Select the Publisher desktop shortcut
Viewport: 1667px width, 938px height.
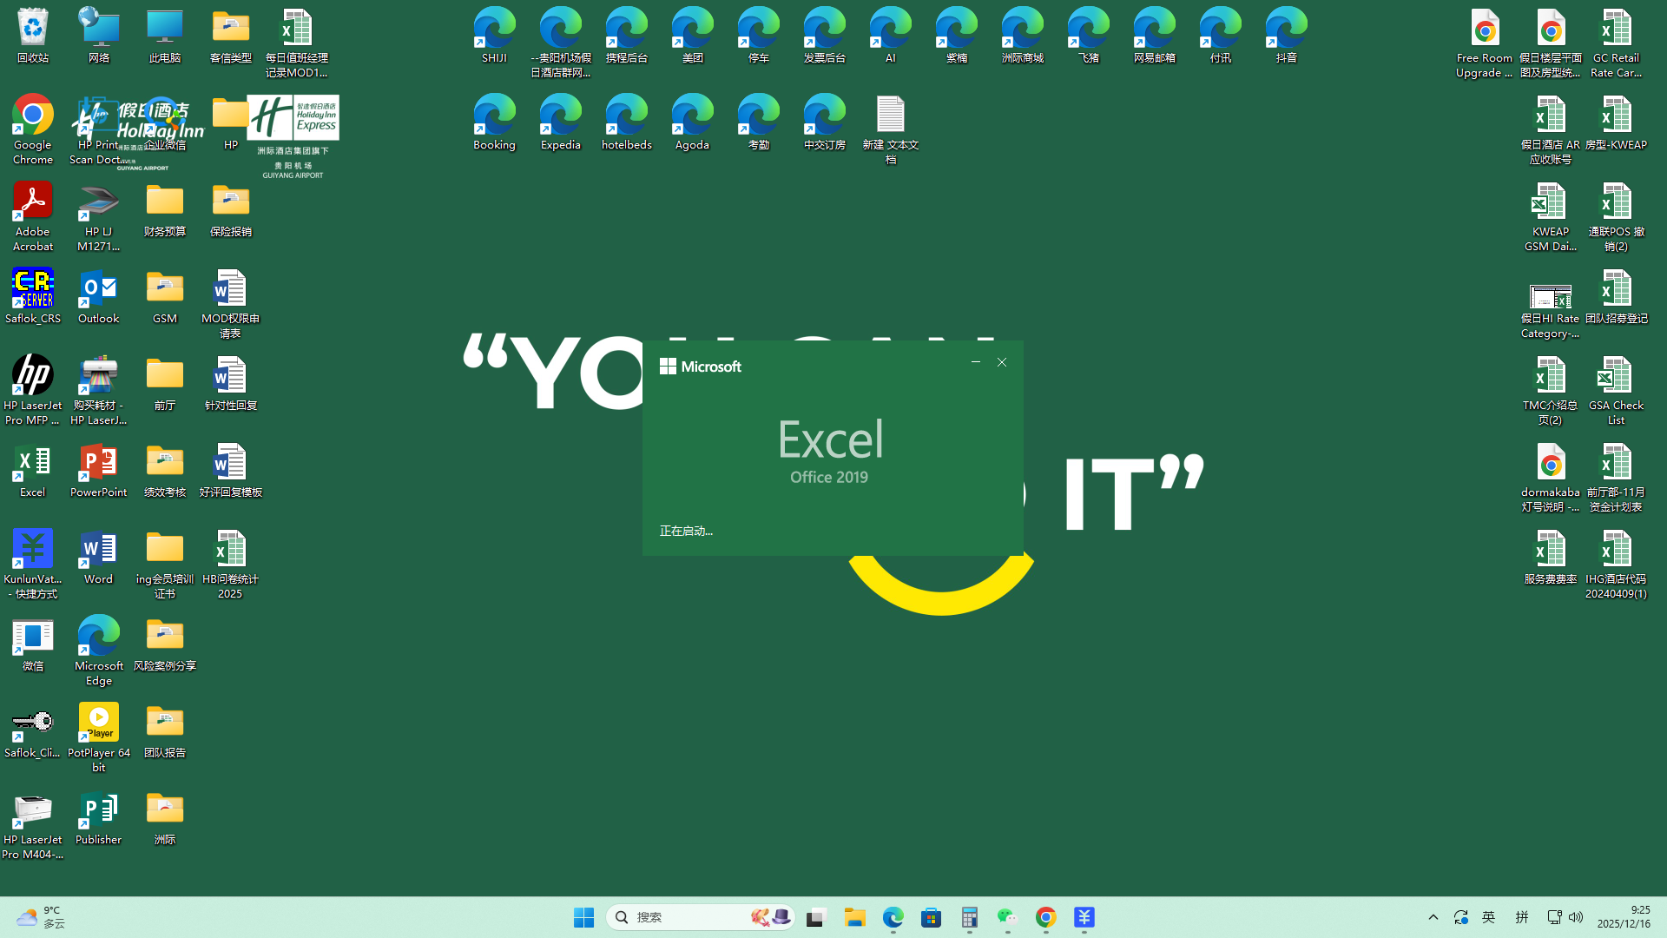pos(98,811)
